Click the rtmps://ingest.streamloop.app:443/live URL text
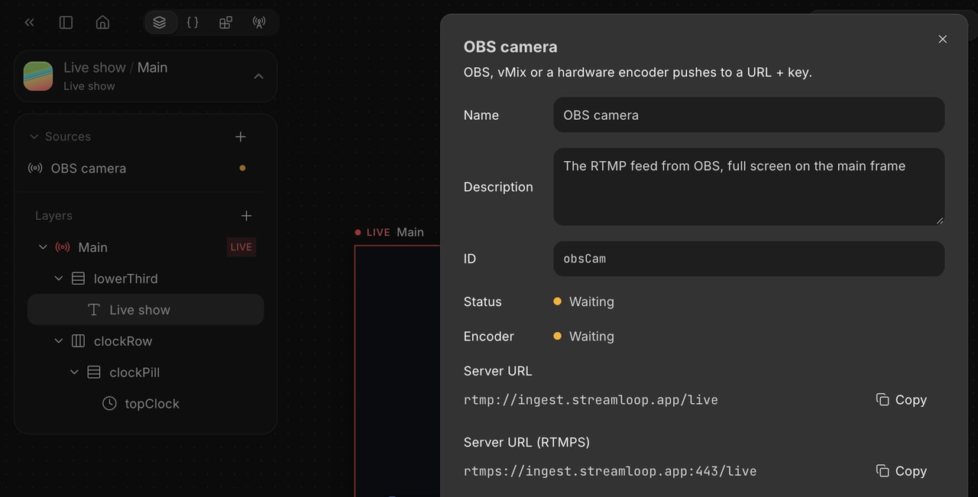The height and width of the screenshot is (497, 978). click(x=610, y=471)
